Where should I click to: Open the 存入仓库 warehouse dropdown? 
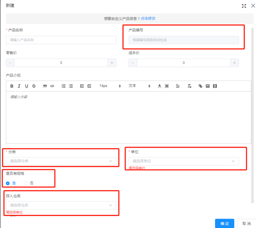(x=61, y=205)
